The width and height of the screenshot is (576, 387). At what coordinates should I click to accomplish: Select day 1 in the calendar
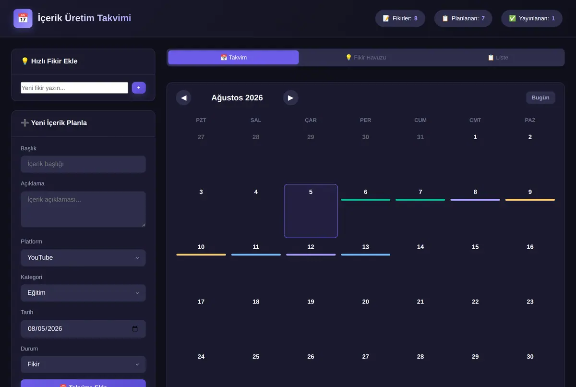pos(475,156)
